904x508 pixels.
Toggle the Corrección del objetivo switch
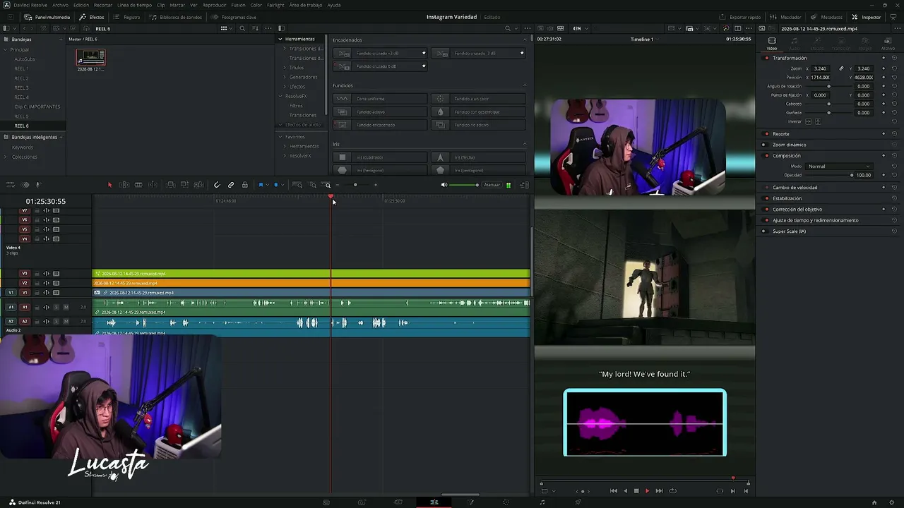tap(766, 210)
